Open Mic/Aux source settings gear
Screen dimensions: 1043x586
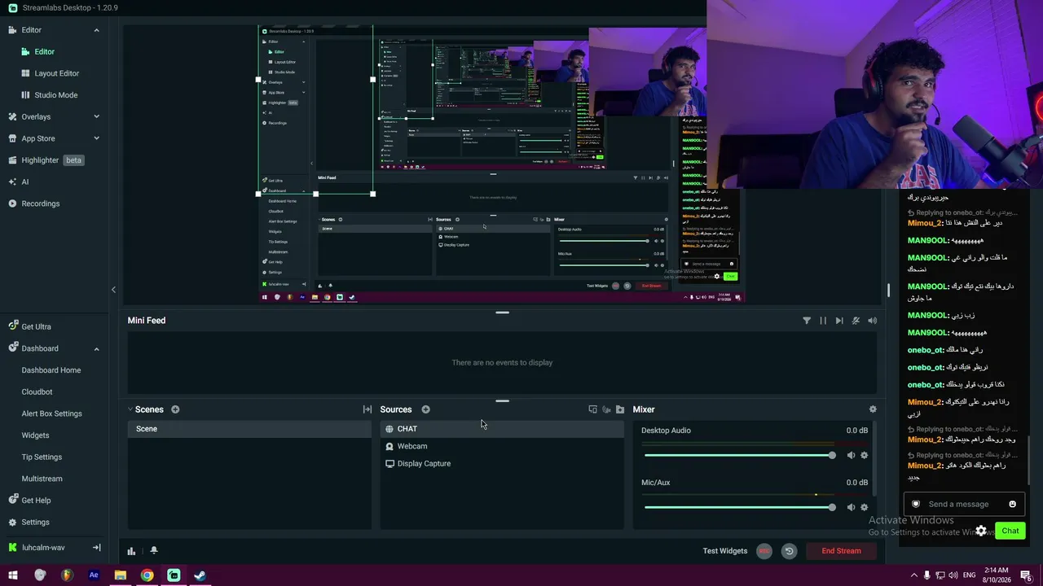click(865, 507)
